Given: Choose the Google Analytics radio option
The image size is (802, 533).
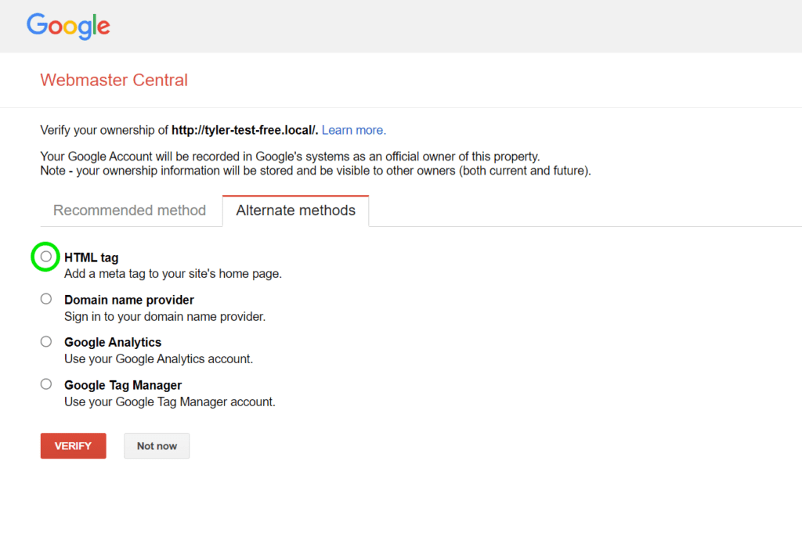Looking at the screenshot, I should click(x=46, y=341).
